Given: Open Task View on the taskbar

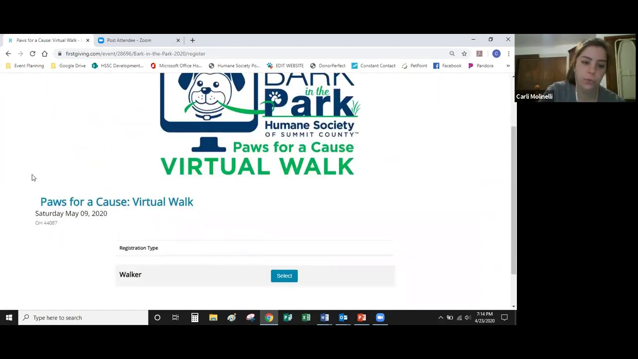Looking at the screenshot, I should coord(175,318).
